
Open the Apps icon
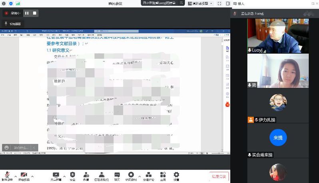[163, 175]
